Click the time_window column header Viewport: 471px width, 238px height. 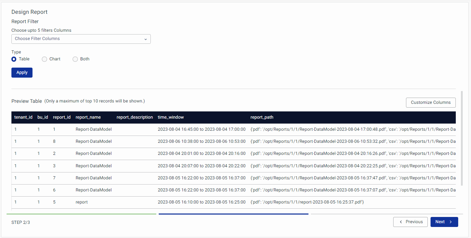tap(171, 117)
